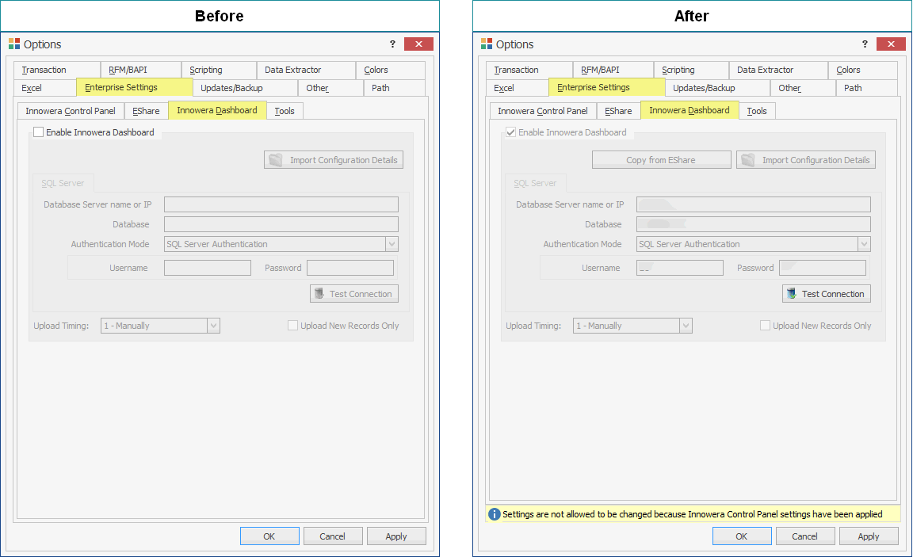Toggle Upload New Records Only in Before dialog

292,325
